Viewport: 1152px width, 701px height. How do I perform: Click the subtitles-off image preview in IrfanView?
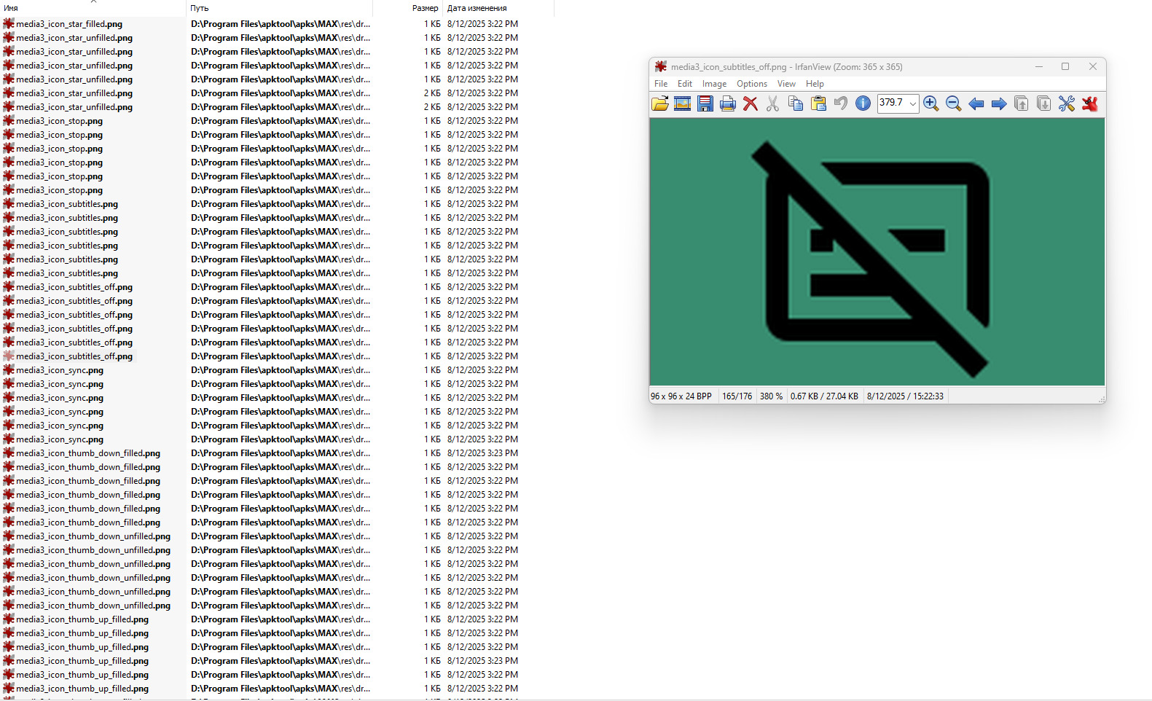(877, 252)
